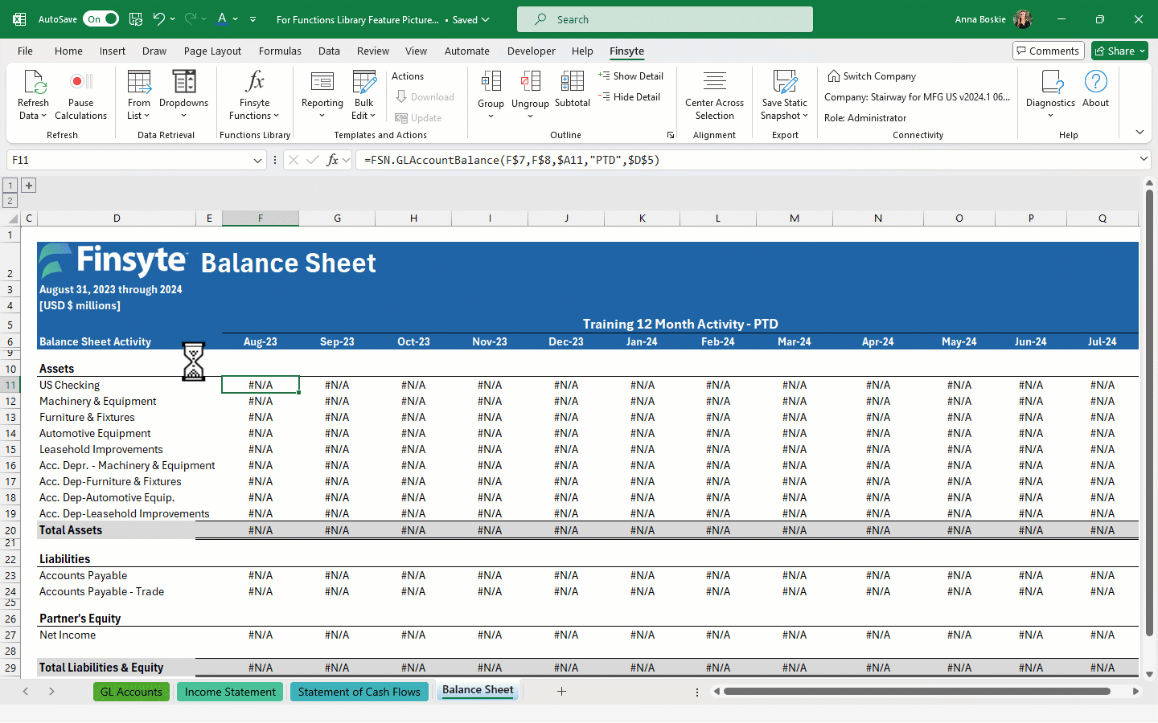Open Outline group dialog launcher
The height and width of the screenshot is (723, 1158).
[x=670, y=135]
